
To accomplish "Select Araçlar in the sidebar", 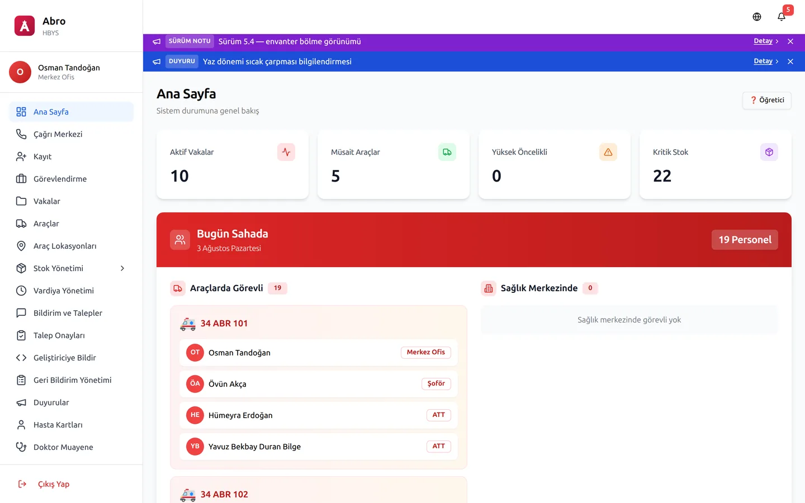I will point(72,224).
